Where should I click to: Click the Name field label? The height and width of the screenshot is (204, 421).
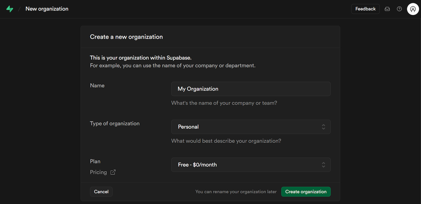tap(97, 86)
